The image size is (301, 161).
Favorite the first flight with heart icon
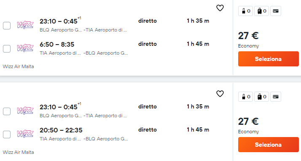pos(220,8)
